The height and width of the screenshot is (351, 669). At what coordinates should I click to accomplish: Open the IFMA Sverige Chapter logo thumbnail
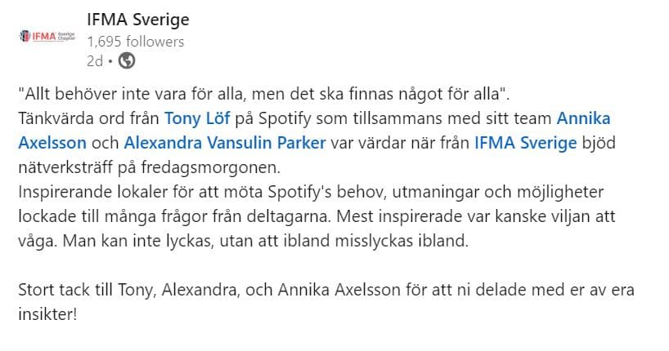point(47,36)
